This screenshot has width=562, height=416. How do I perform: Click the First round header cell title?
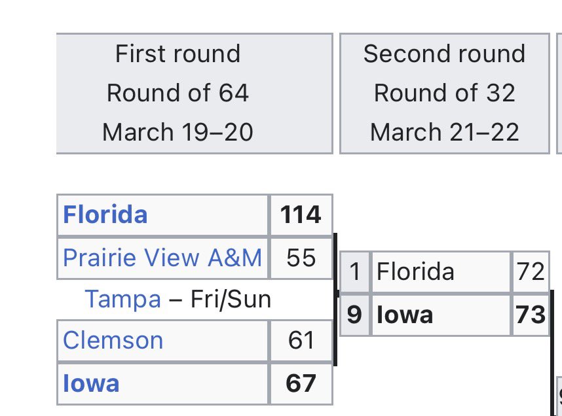pos(178,54)
